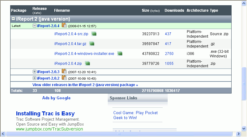Click the vertical scrollbar up arrow
The width and height of the screenshot is (247, 137).
coord(244,3)
